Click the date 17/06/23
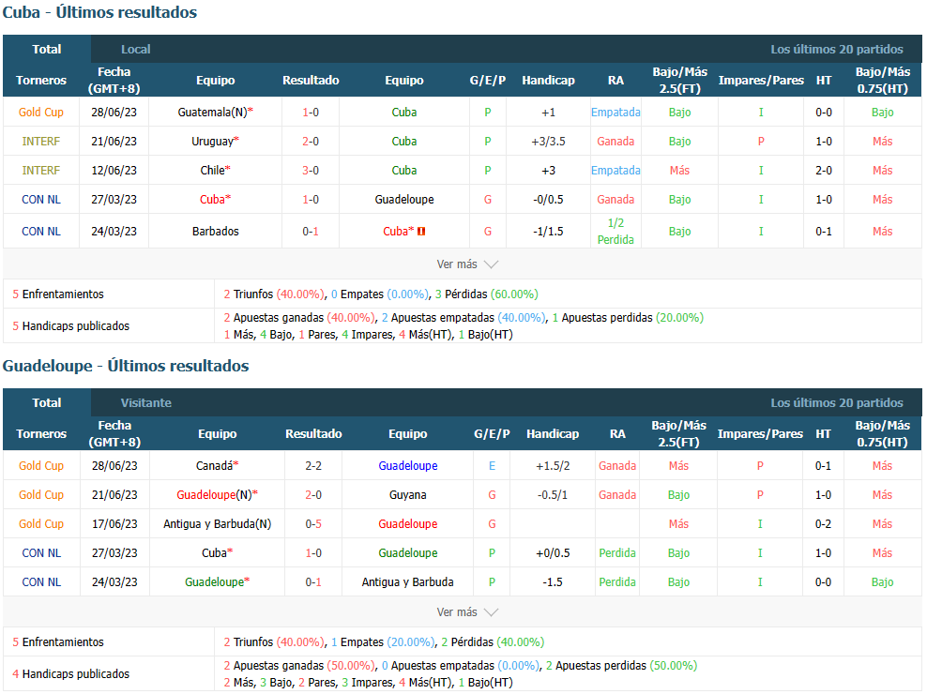This screenshot has height=694, width=927. click(x=114, y=523)
